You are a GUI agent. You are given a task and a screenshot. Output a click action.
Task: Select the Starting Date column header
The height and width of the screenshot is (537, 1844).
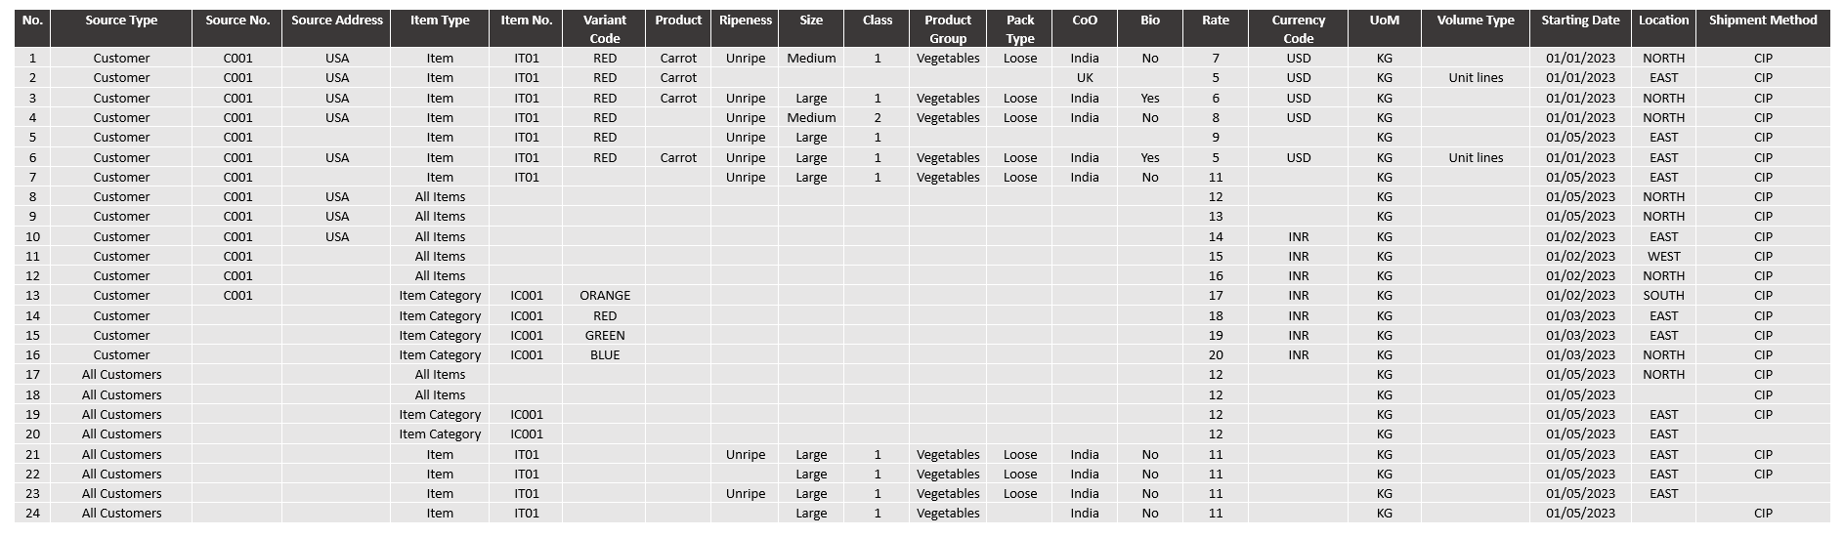click(x=1580, y=21)
